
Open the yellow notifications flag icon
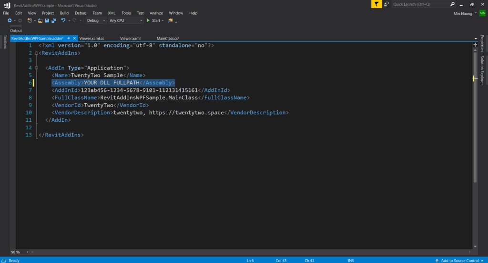(x=377, y=4)
